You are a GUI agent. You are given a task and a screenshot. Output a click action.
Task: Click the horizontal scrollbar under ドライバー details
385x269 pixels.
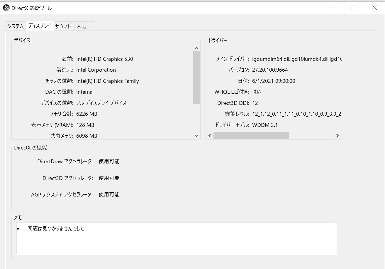pyautogui.click(x=252, y=136)
